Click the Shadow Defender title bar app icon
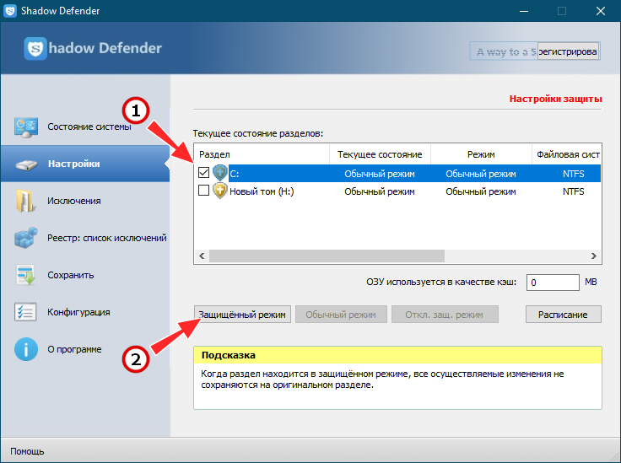The height and width of the screenshot is (463, 621). coord(10,11)
